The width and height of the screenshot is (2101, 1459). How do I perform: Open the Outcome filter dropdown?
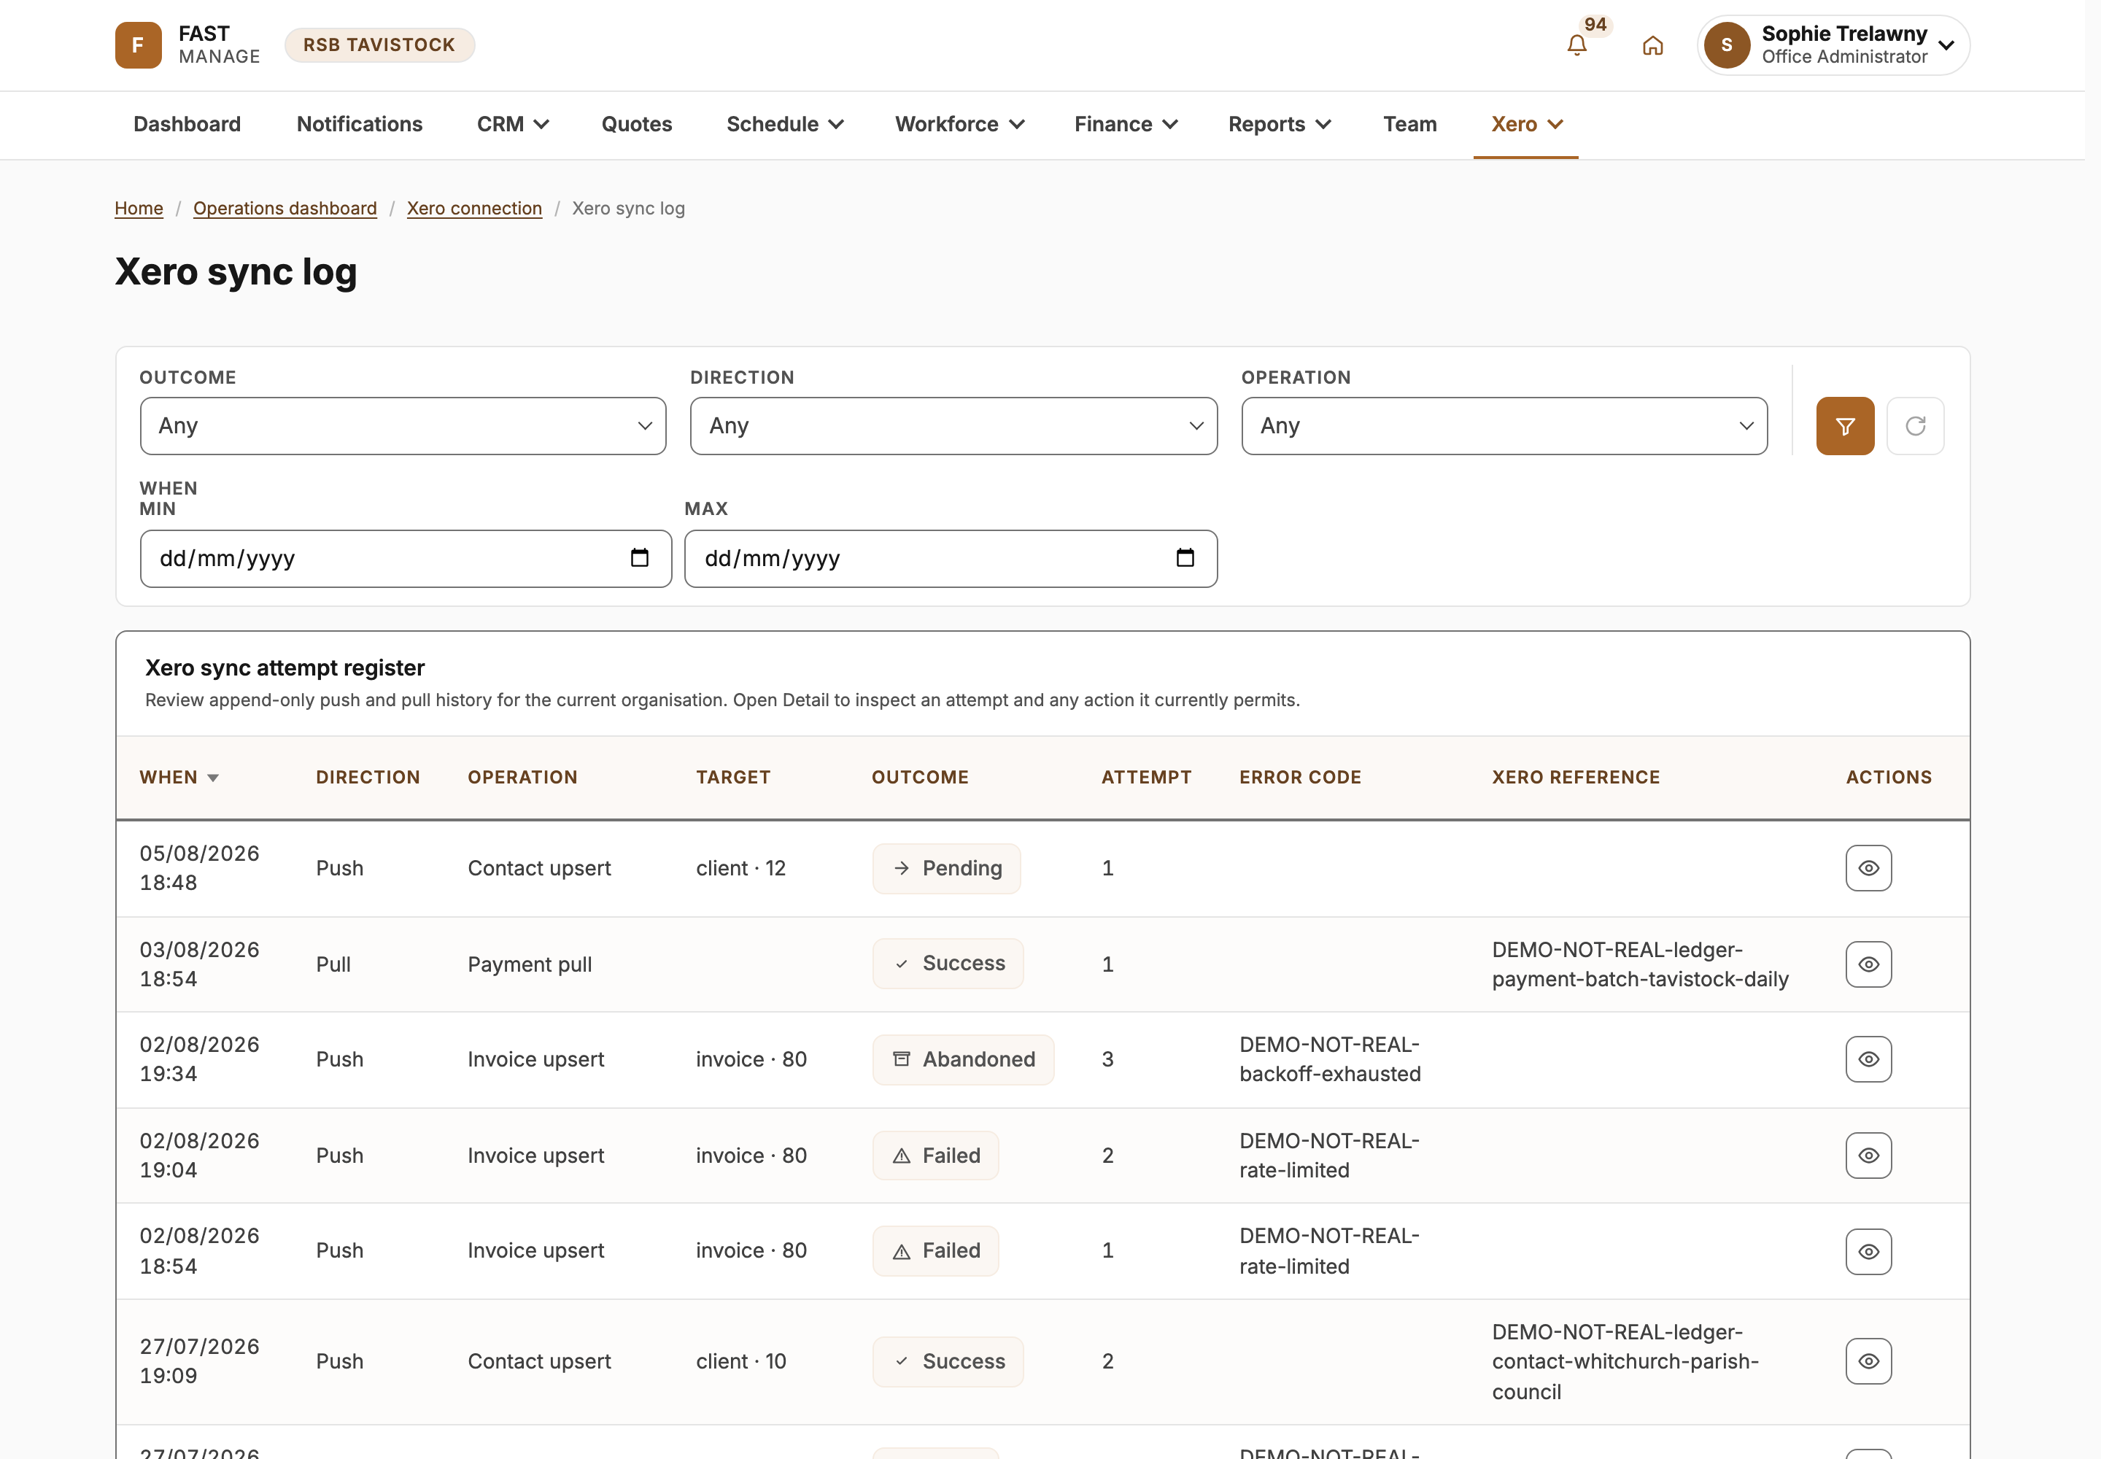click(x=403, y=426)
